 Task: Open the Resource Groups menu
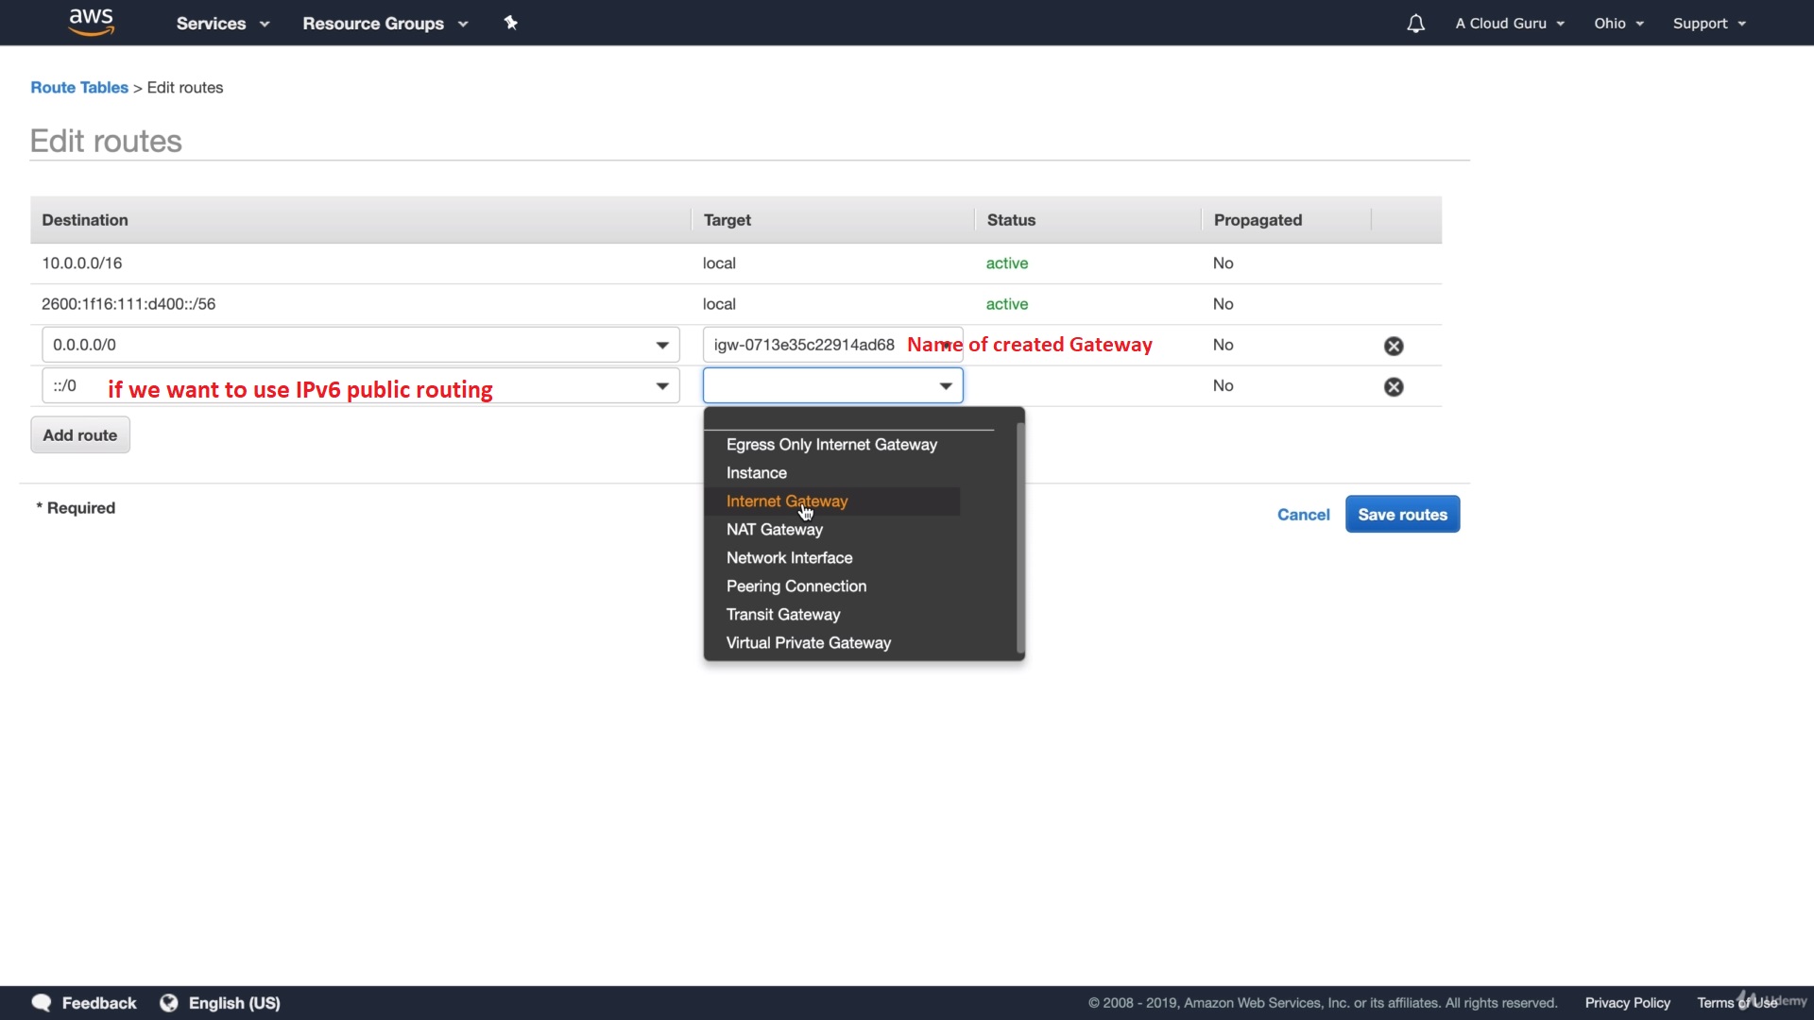point(385,24)
